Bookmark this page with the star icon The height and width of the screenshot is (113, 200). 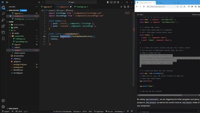[184, 7]
